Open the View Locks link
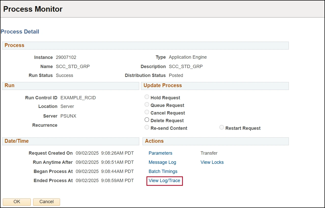The height and width of the screenshot is (208, 325). click(212, 162)
